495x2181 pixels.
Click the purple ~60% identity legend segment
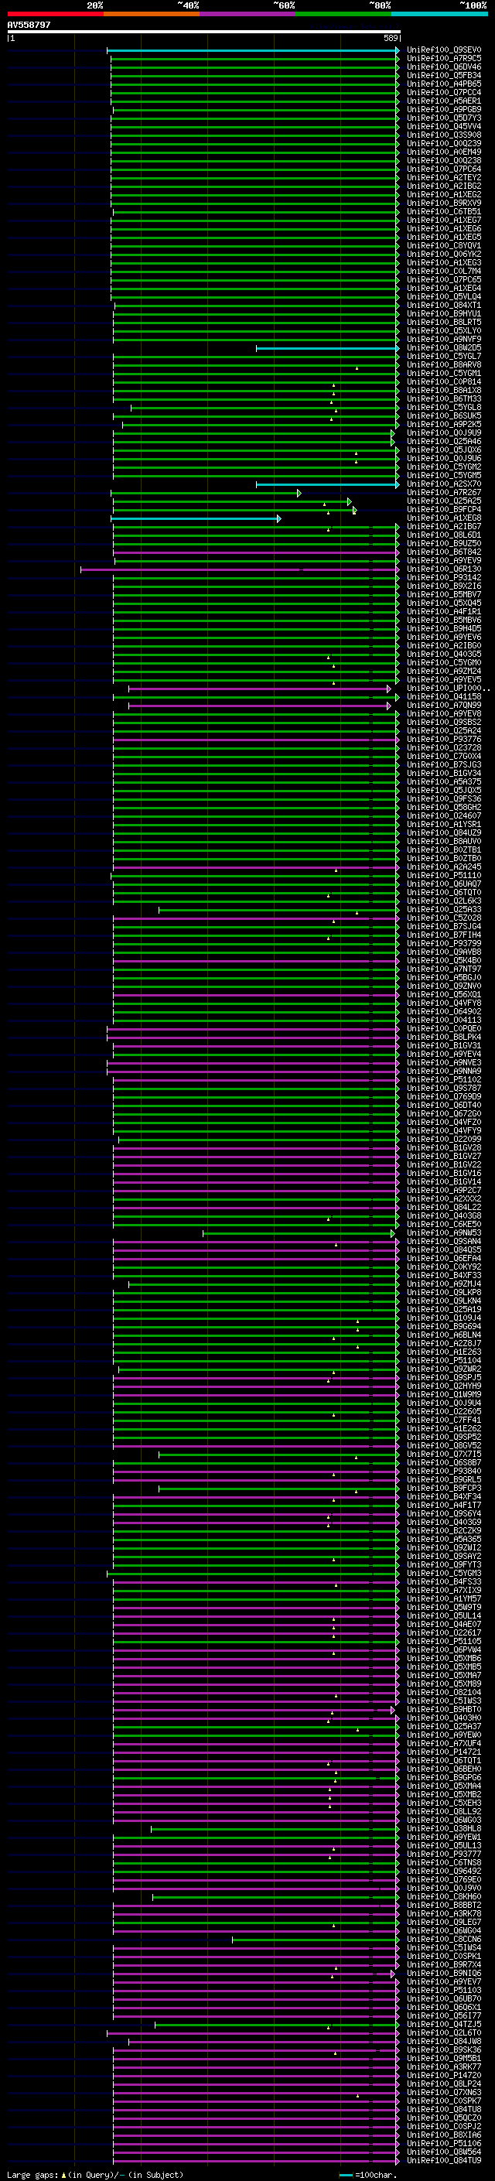pos(248,14)
